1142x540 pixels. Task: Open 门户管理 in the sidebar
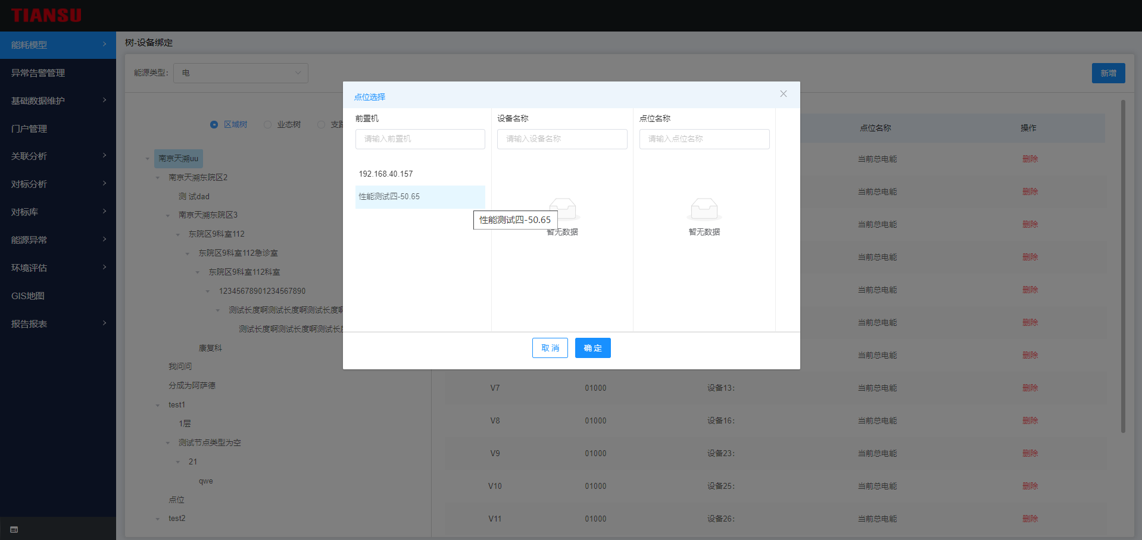pos(58,128)
